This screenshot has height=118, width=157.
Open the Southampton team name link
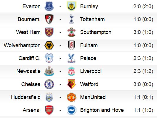click(x=96, y=32)
